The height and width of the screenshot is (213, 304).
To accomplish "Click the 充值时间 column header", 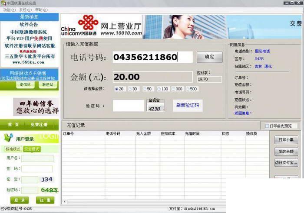I will pyautogui.click(x=203, y=134).
